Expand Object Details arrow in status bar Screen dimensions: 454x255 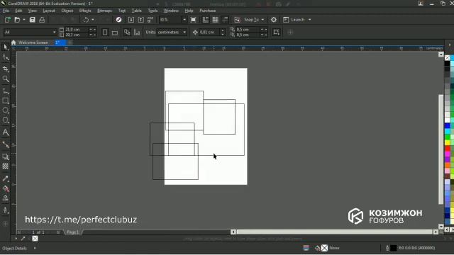35,248
